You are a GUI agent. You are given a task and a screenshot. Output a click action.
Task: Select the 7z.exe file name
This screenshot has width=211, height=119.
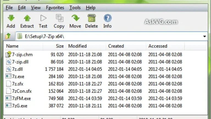pos(18,77)
